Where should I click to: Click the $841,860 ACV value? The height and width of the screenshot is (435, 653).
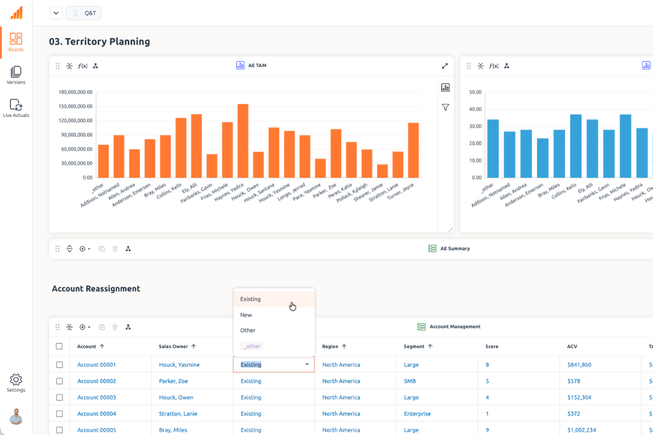point(579,365)
